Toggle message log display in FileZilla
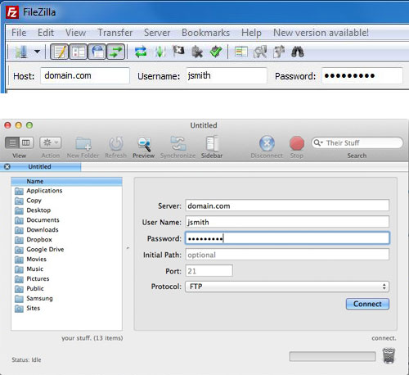Image resolution: width=409 pixels, height=375 pixels. point(60,52)
